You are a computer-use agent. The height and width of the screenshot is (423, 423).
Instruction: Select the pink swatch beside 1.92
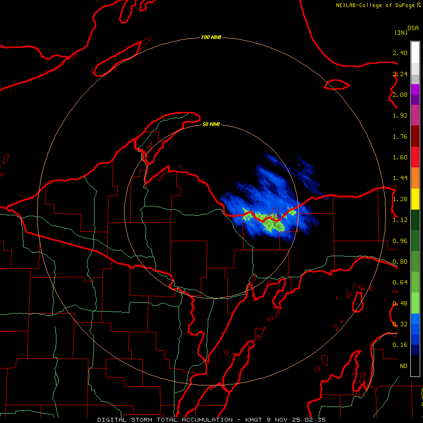pos(415,115)
